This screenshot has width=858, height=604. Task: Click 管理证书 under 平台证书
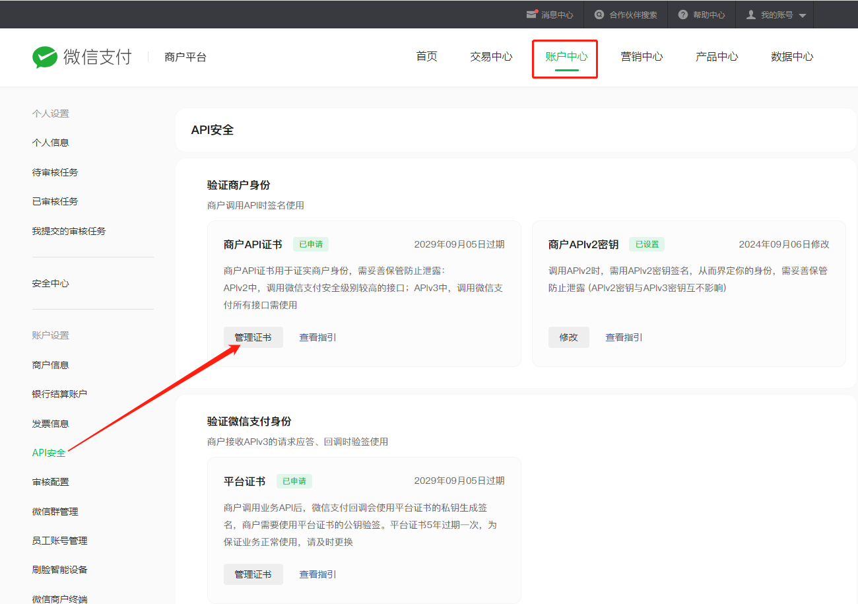click(253, 574)
